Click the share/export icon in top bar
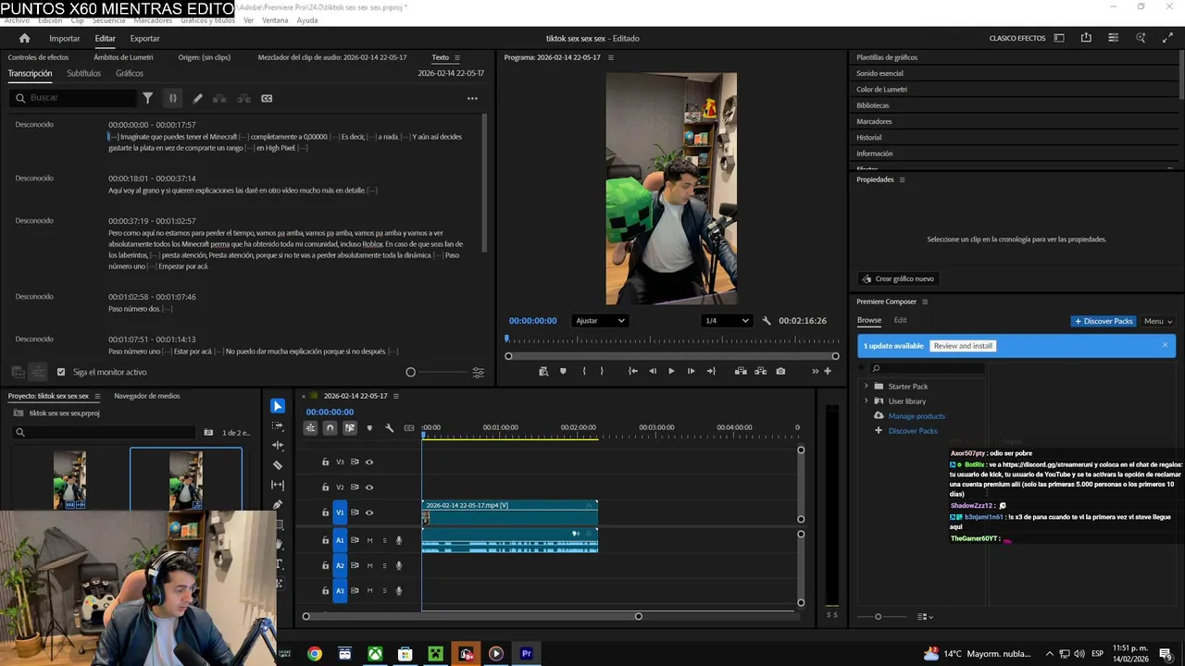Viewport: 1185px width, 666px height. coord(1086,38)
